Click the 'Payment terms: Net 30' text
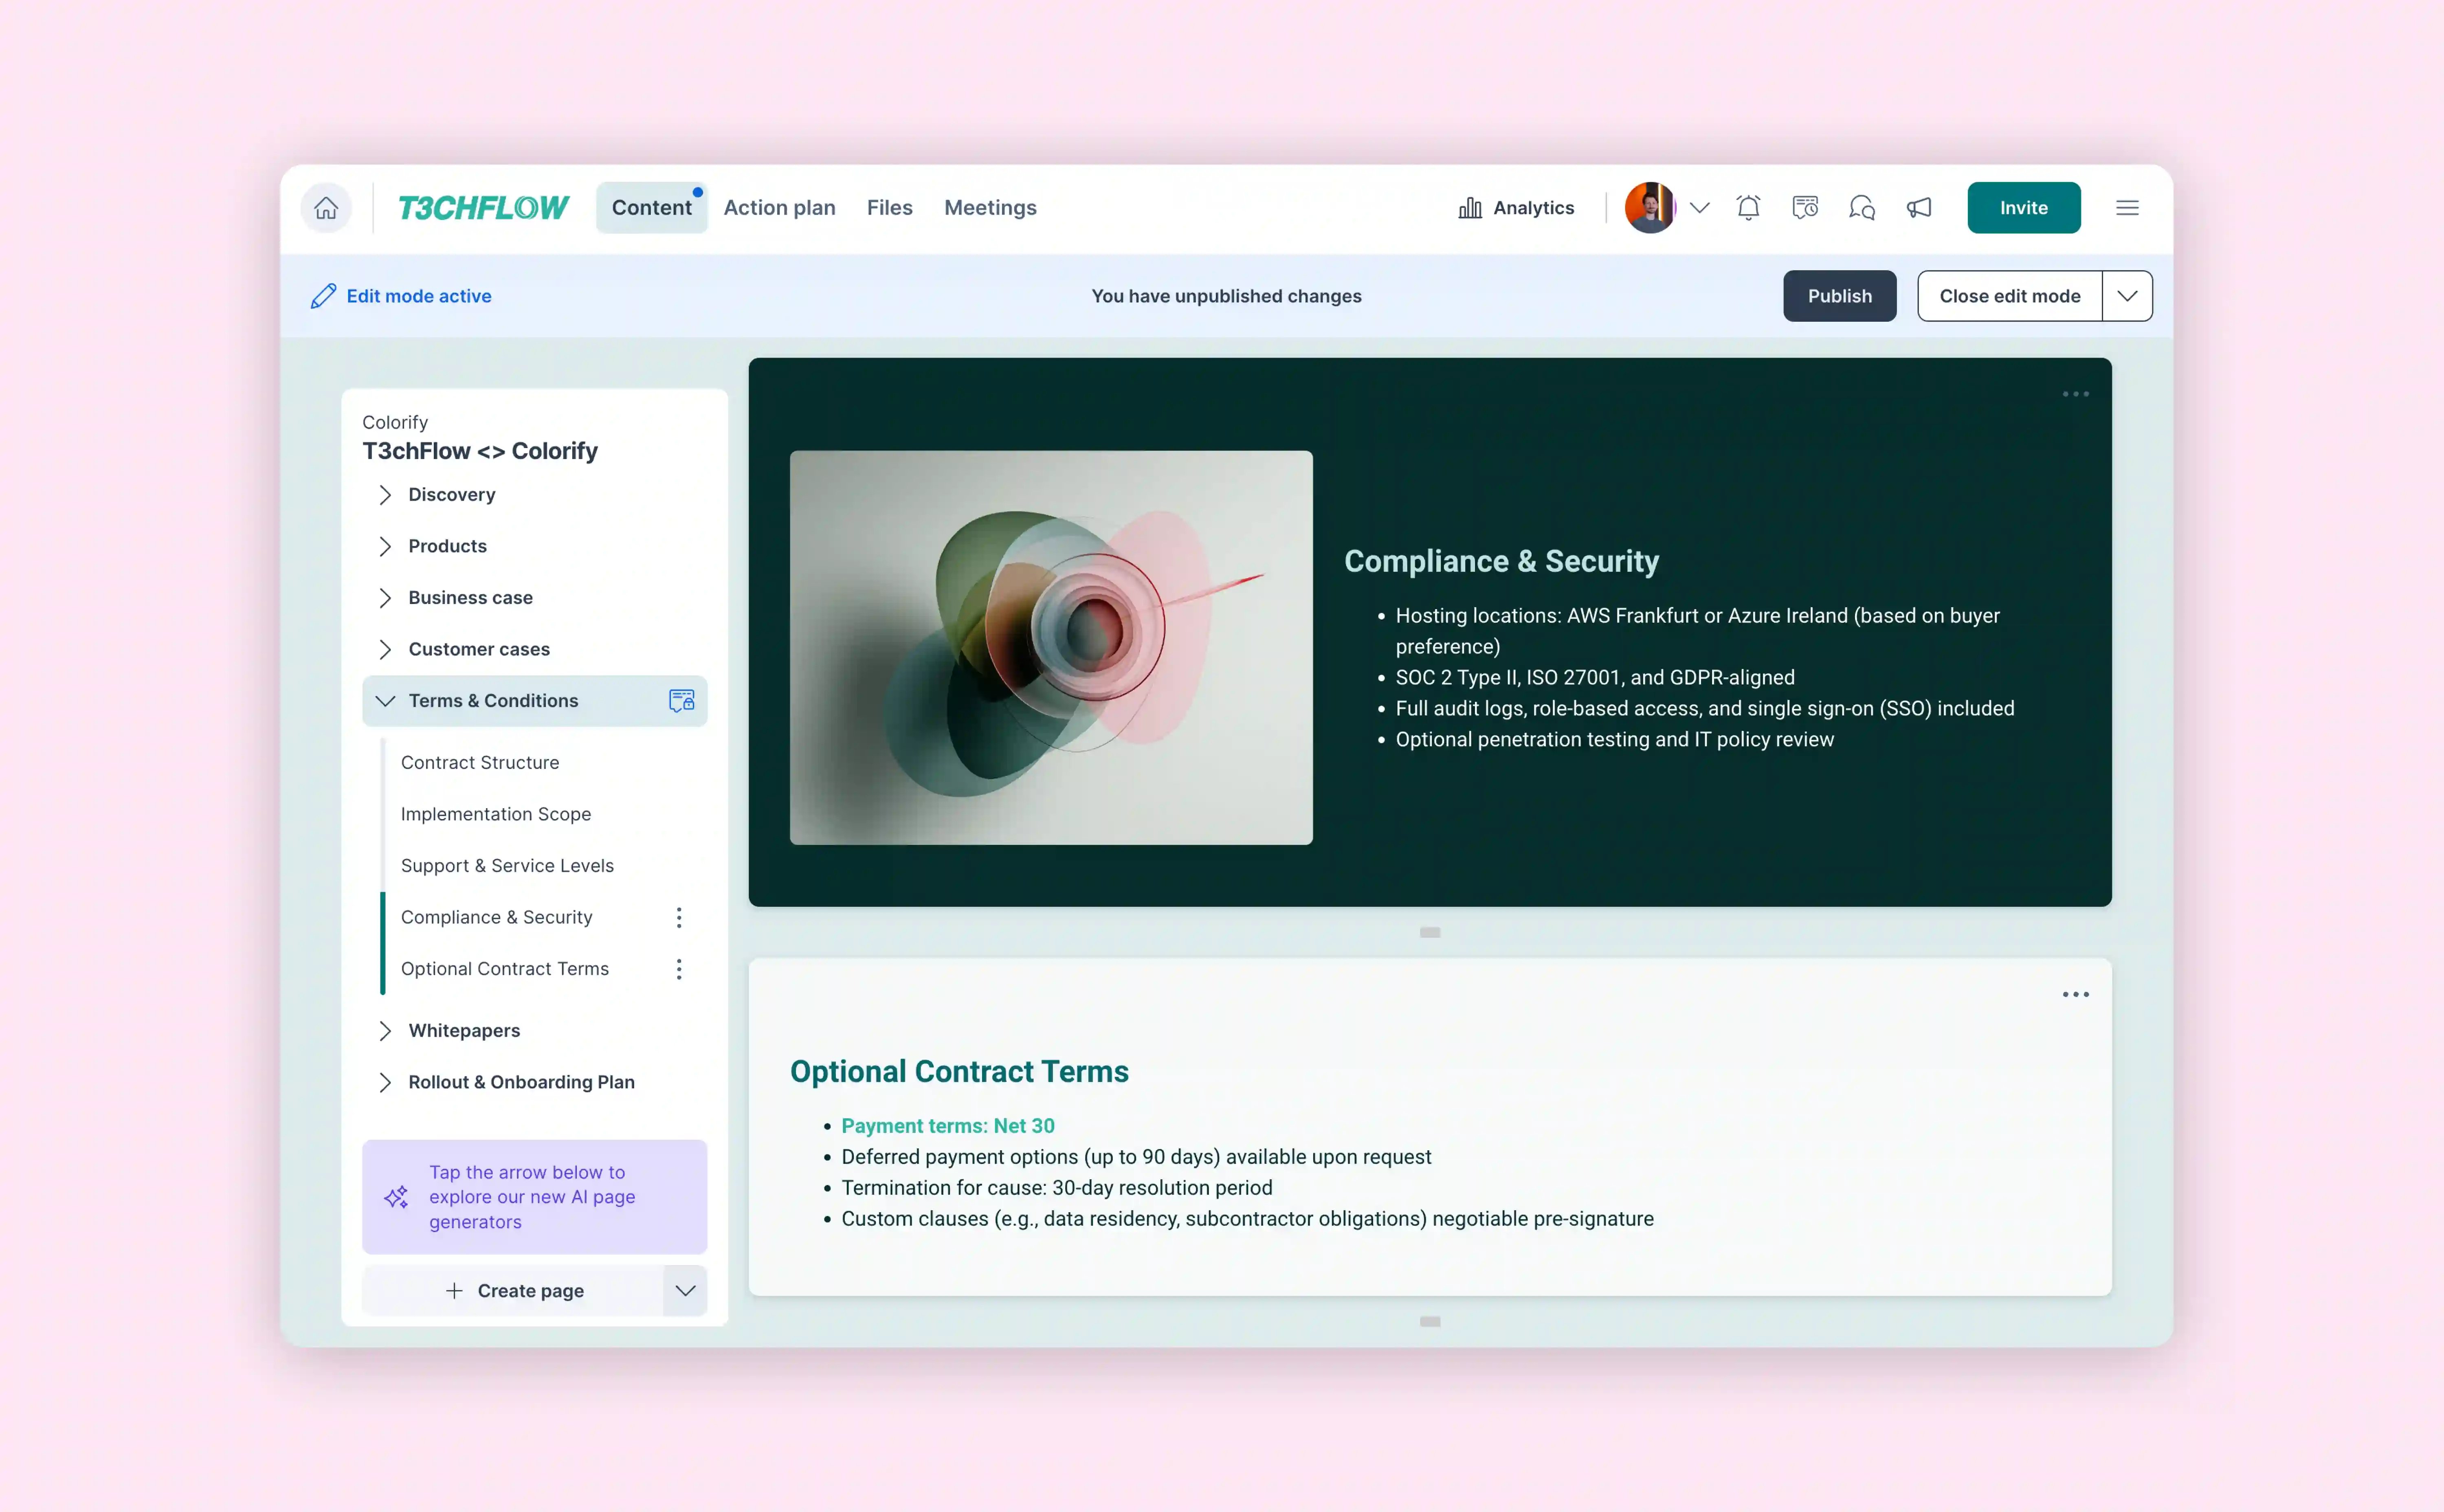Image resolution: width=2444 pixels, height=1512 pixels. click(x=947, y=1126)
